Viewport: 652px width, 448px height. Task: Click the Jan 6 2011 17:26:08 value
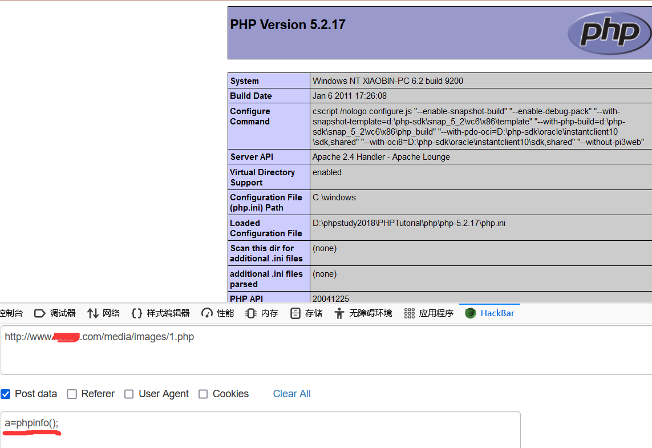tap(350, 96)
